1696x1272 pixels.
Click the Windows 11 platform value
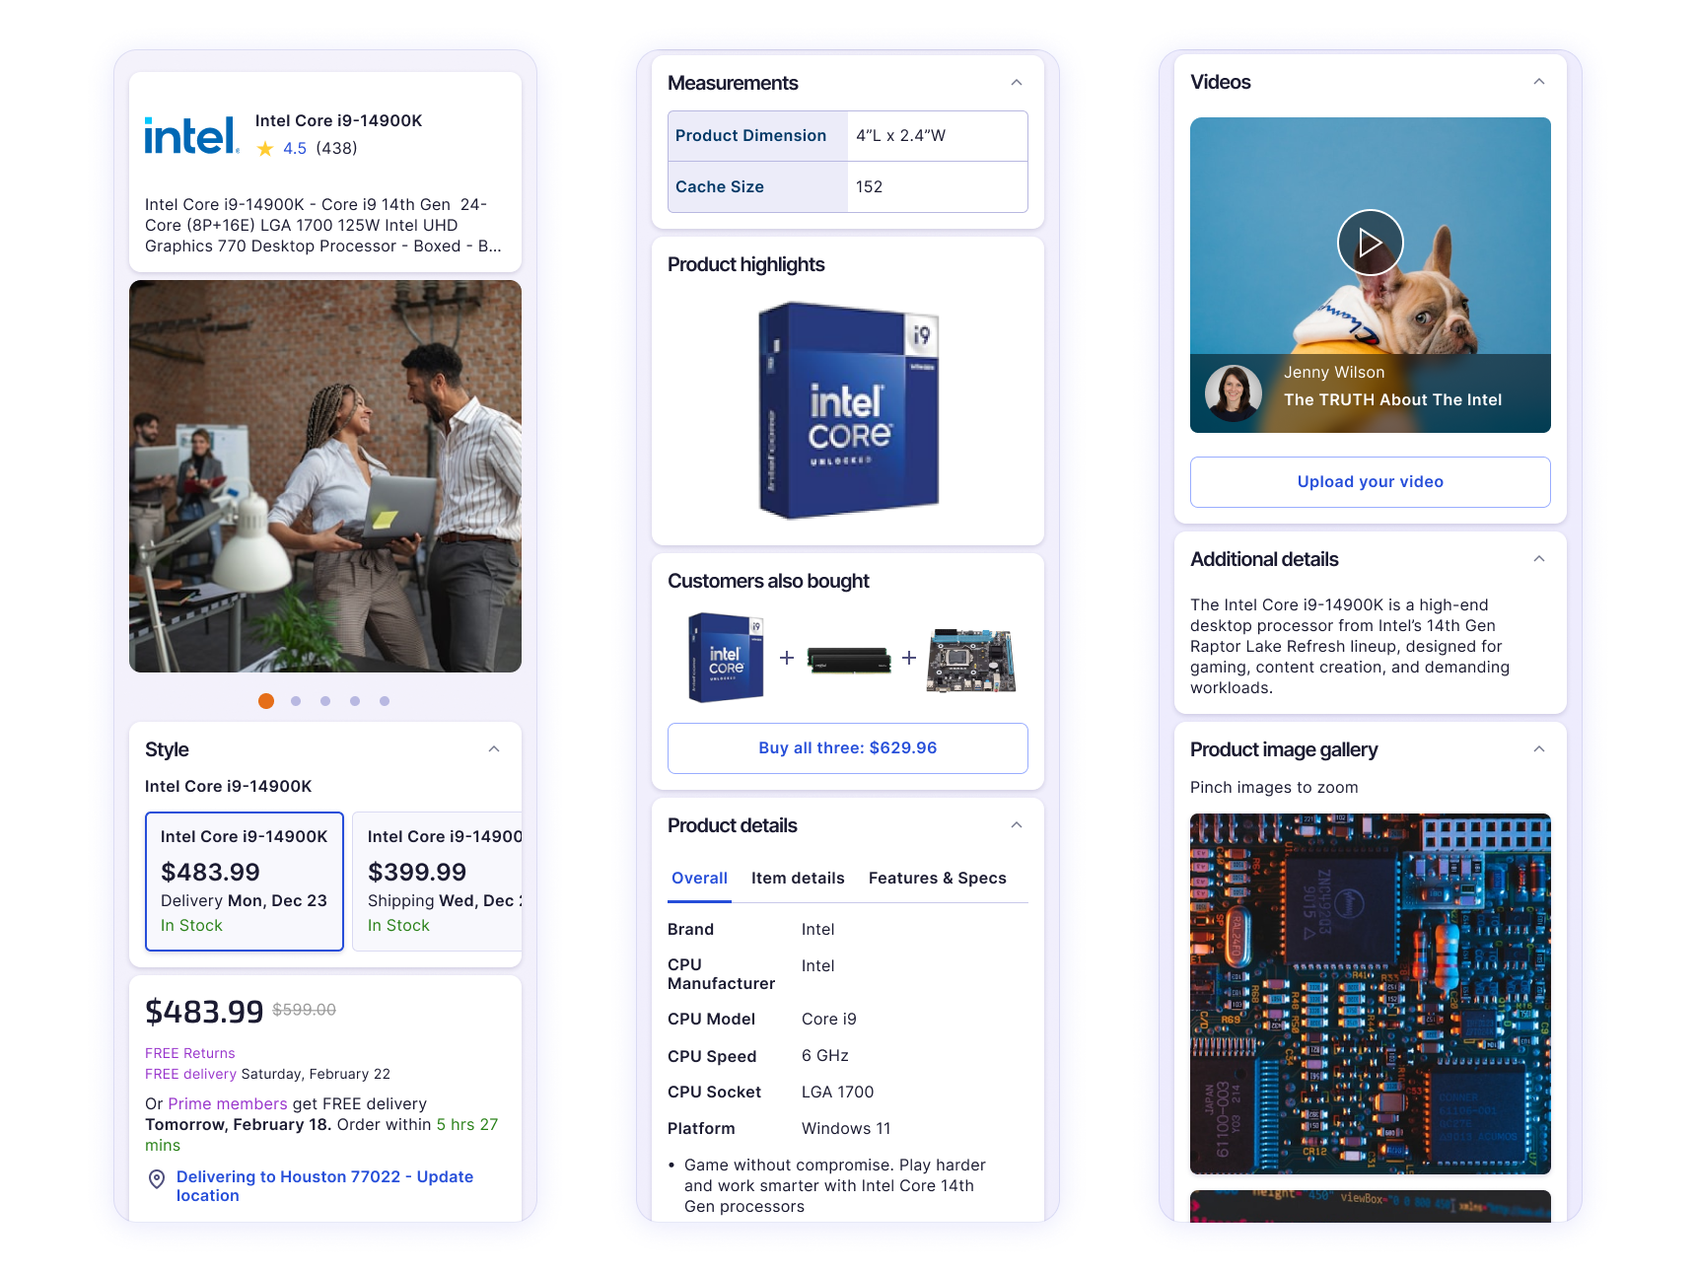[846, 1129]
